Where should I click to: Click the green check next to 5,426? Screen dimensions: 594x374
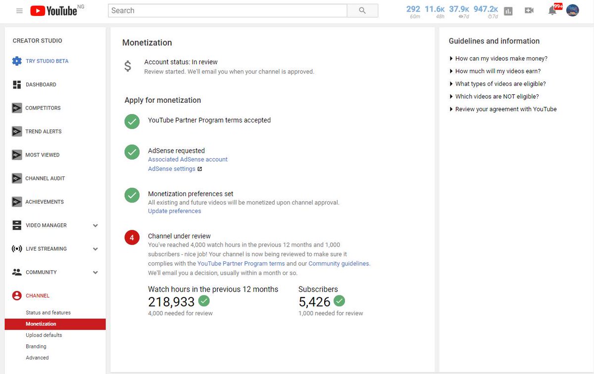click(339, 300)
